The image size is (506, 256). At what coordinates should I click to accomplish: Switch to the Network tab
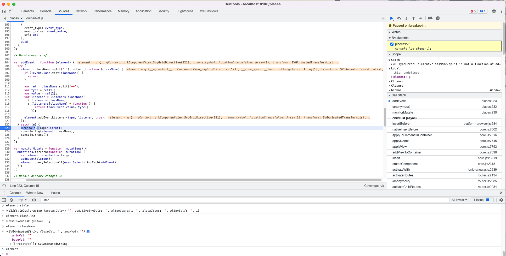[x=81, y=11]
